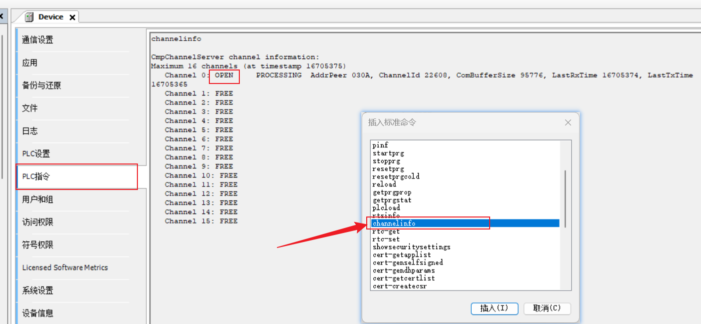701x324 pixels.
Task: Choose the startprg command
Action: [388, 153]
